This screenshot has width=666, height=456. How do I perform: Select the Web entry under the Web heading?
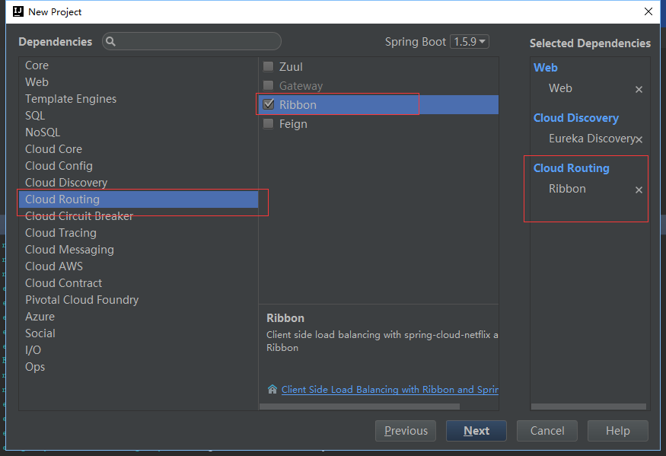tap(560, 88)
